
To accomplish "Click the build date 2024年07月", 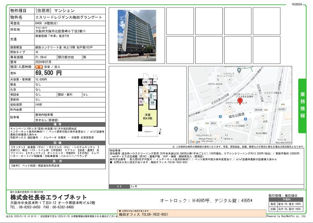I will [43, 62].
